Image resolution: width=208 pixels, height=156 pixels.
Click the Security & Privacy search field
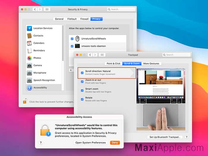pos(121,9)
